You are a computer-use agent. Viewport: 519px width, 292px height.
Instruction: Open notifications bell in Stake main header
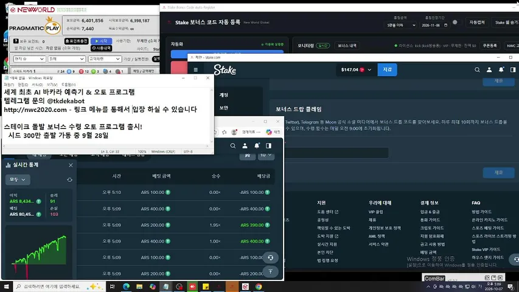click(x=501, y=70)
